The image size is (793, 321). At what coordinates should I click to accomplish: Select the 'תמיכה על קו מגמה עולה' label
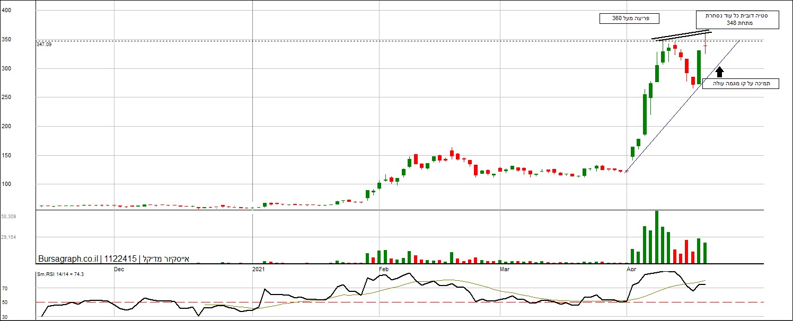pos(741,84)
